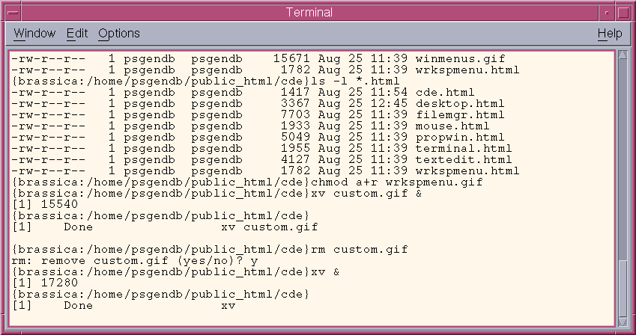Click the scrollbar up arrow
This screenshot has width=636, height=335.
(x=623, y=55)
